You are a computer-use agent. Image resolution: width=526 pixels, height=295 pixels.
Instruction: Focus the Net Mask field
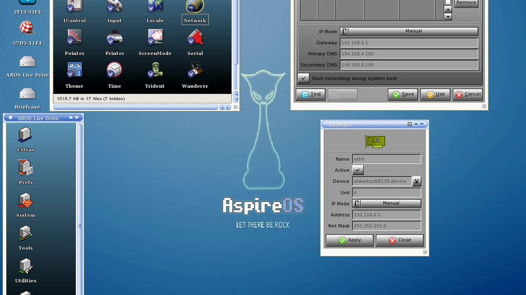387,226
